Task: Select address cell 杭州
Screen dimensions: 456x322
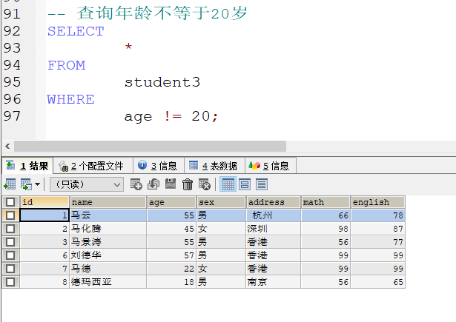Action: (x=274, y=215)
